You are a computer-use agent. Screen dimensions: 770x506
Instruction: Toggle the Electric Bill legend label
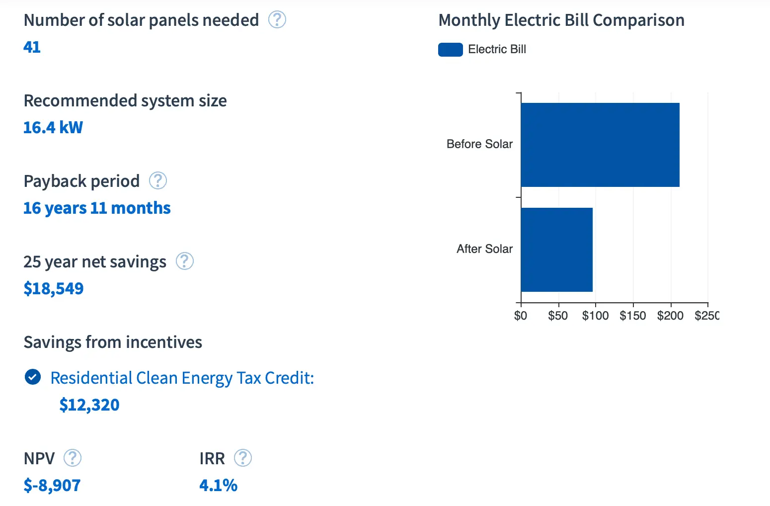pyautogui.click(x=497, y=50)
